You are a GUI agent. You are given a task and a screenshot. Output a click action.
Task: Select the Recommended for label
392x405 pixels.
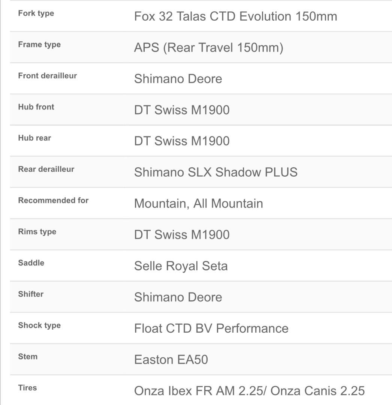(54, 200)
